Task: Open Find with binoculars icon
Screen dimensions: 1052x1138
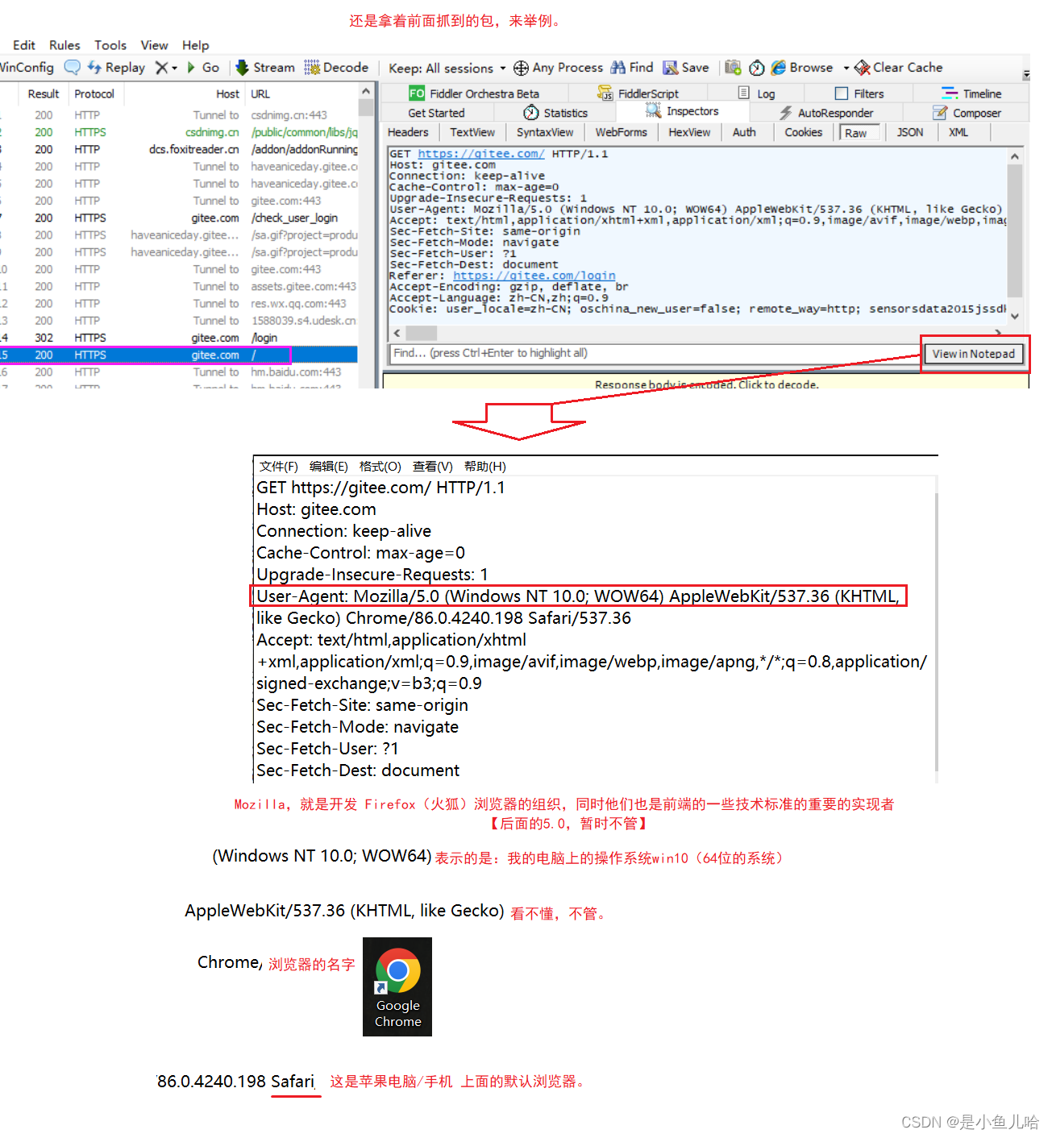Action: pyautogui.click(x=618, y=68)
